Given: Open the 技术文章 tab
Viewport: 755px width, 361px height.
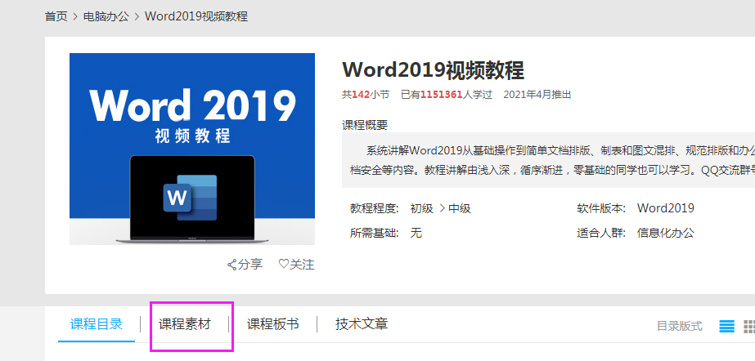Looking at the screenshot, I should click(x=362, y=324).
